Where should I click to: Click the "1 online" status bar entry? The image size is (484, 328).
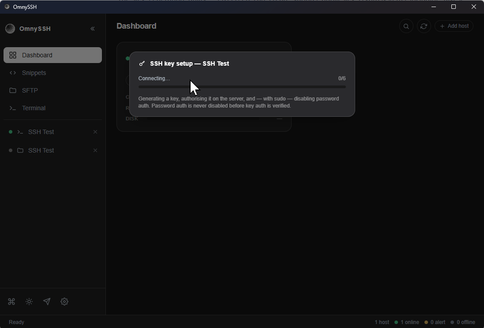[407, 322]
